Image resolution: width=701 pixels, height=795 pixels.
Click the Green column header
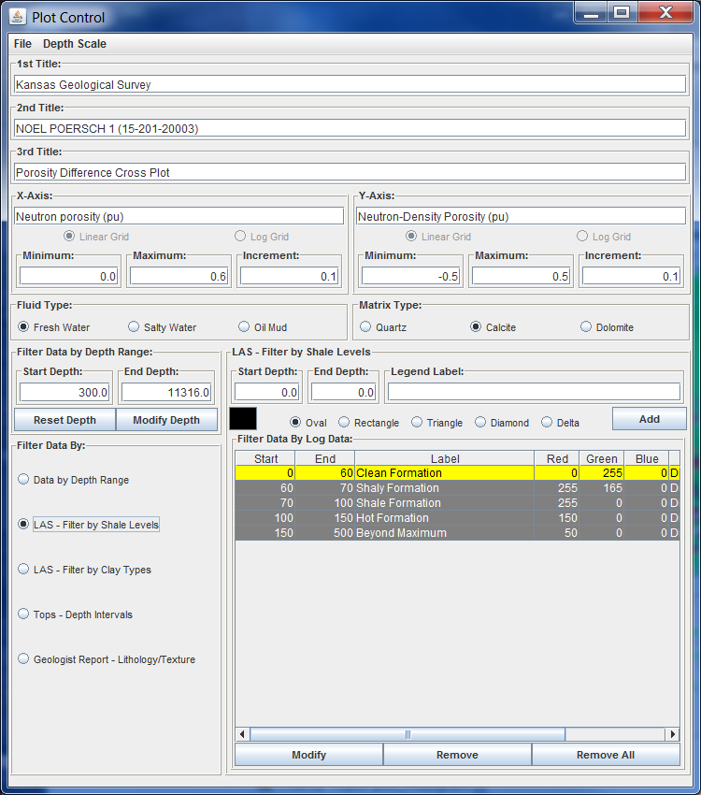(602, 458)
